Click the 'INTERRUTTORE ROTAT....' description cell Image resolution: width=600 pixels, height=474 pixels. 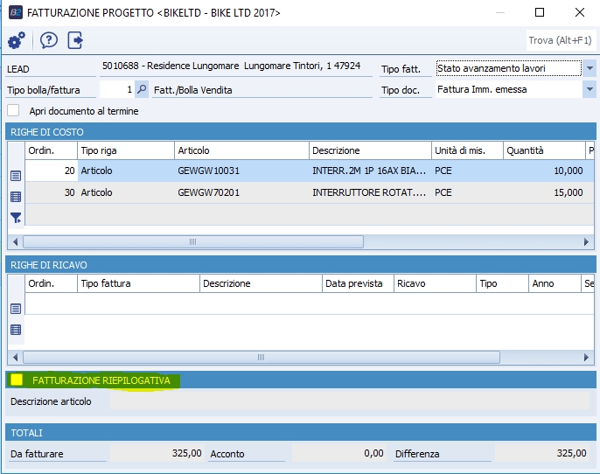[370, 192]
